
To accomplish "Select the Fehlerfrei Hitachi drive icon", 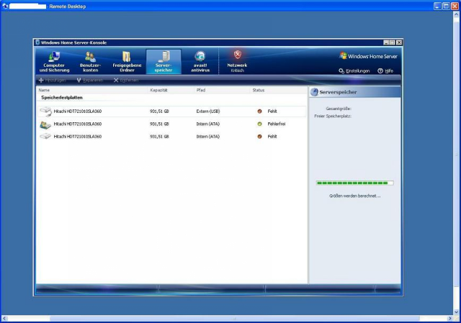I will [x=45, y=124].
